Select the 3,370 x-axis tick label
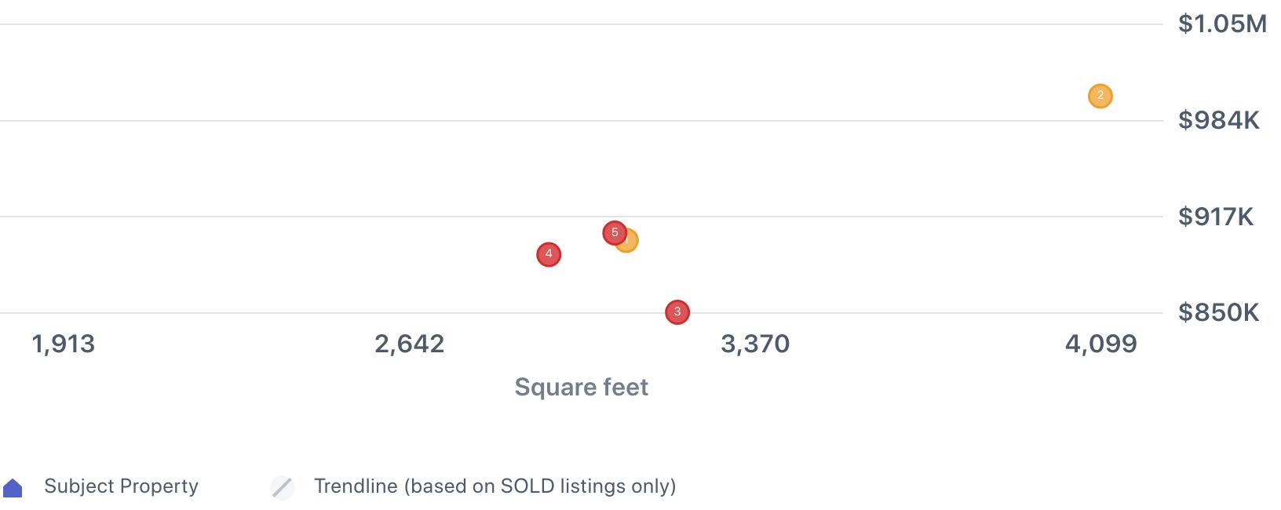Image resolution: width=1281 pixels, height=510 pixels. [x=755, y=344]
